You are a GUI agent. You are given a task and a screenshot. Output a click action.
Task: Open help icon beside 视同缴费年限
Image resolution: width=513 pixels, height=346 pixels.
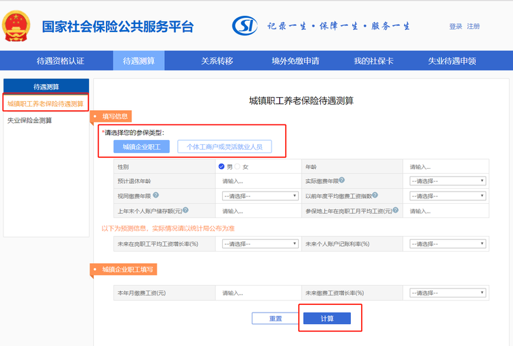tap(156, 196)
